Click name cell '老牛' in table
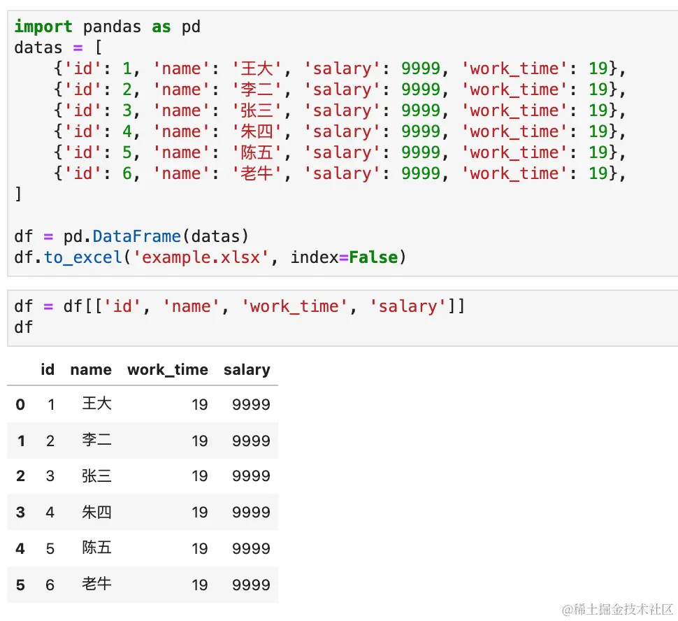 tap(97, 584)
